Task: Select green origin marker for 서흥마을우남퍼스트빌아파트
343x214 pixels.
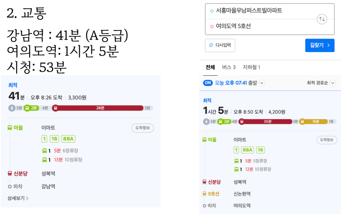Action: coord(212,11)
